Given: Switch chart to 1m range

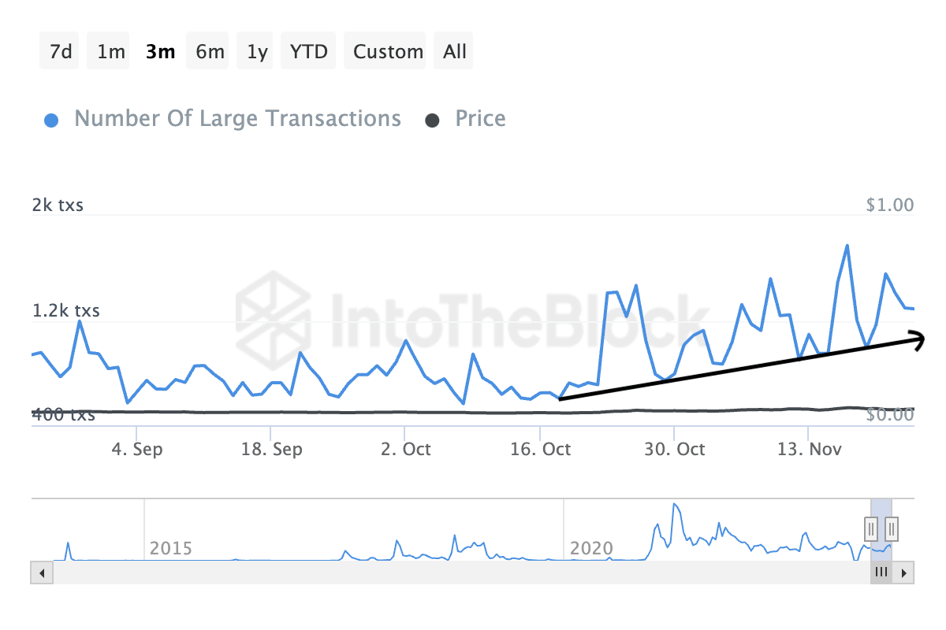Looking at the screenshot, I should [x=111, y=52].
